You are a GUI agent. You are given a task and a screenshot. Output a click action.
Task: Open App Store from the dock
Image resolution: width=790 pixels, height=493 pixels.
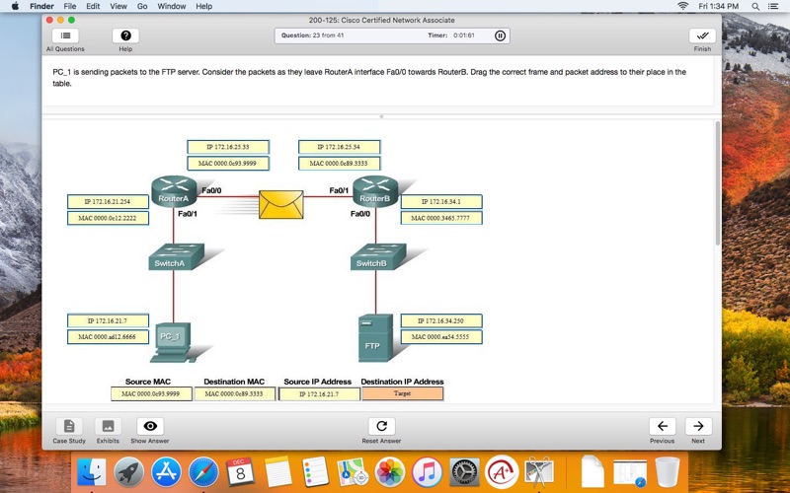[166, 472]
